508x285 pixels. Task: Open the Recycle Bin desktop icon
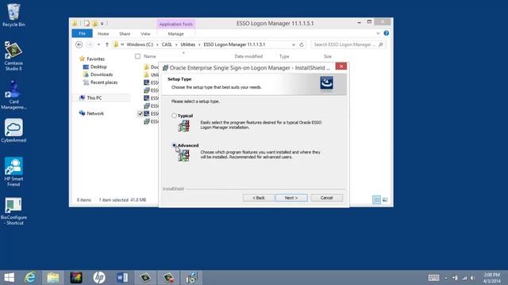[x=13, y=15]
